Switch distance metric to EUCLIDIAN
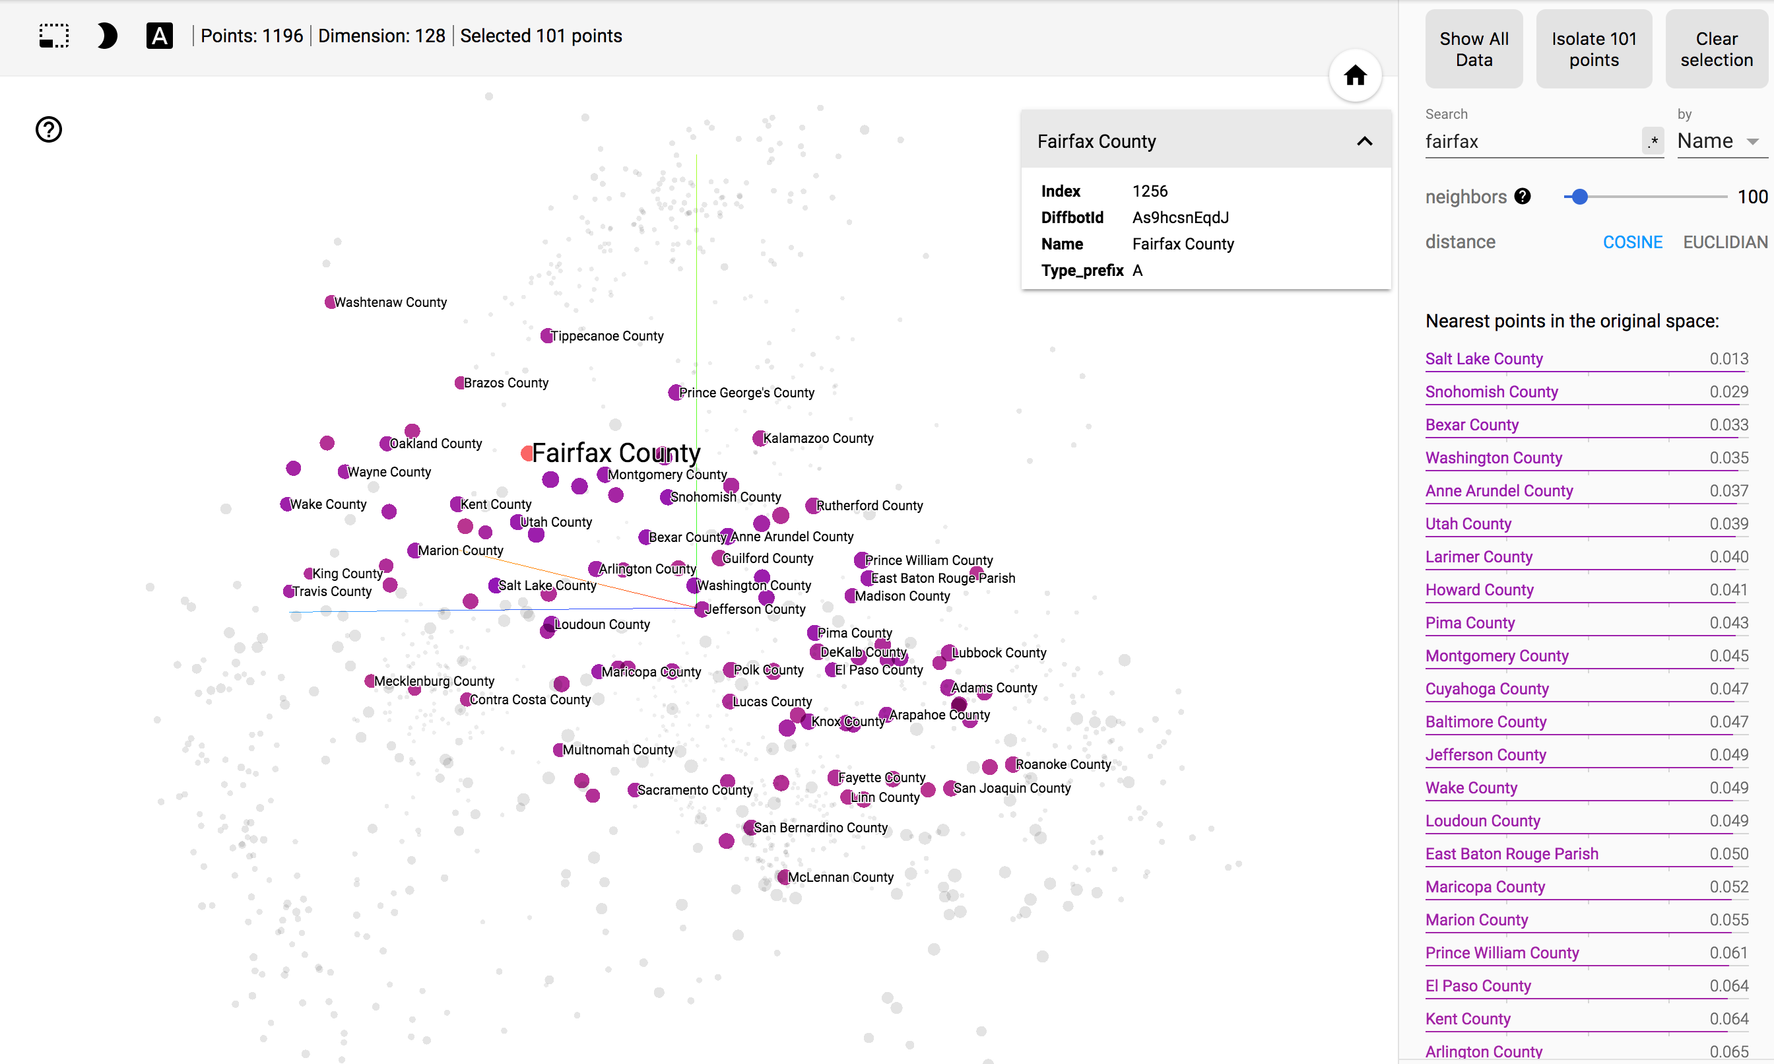The height and width of the screenshot is (1064, 1774). click(1725, 242)
